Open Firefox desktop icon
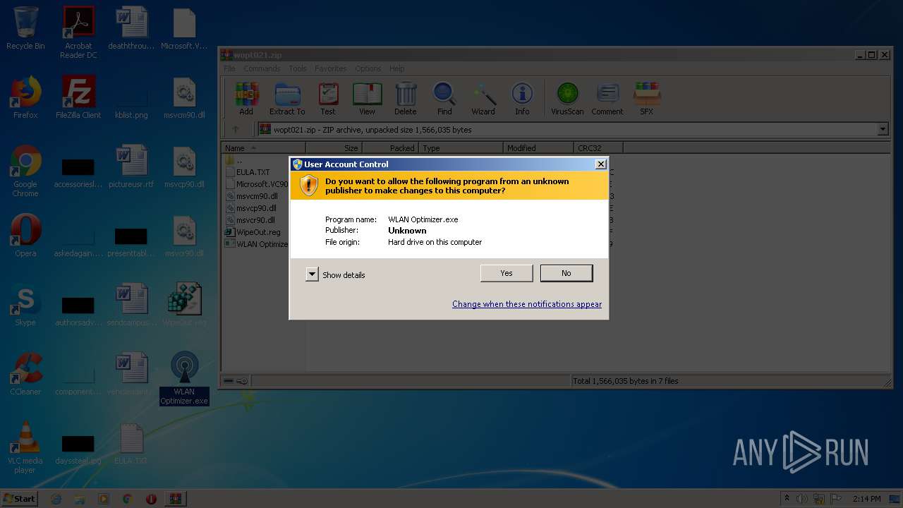The width and height of the screenshot is (903, 508). coord(25,97)
